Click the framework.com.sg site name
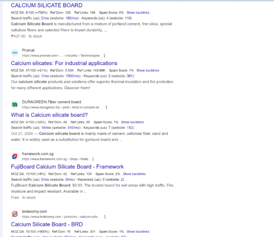 [x=38, y=154]
